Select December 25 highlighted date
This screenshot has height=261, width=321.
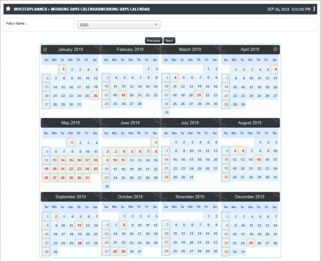tap(250, 243)
